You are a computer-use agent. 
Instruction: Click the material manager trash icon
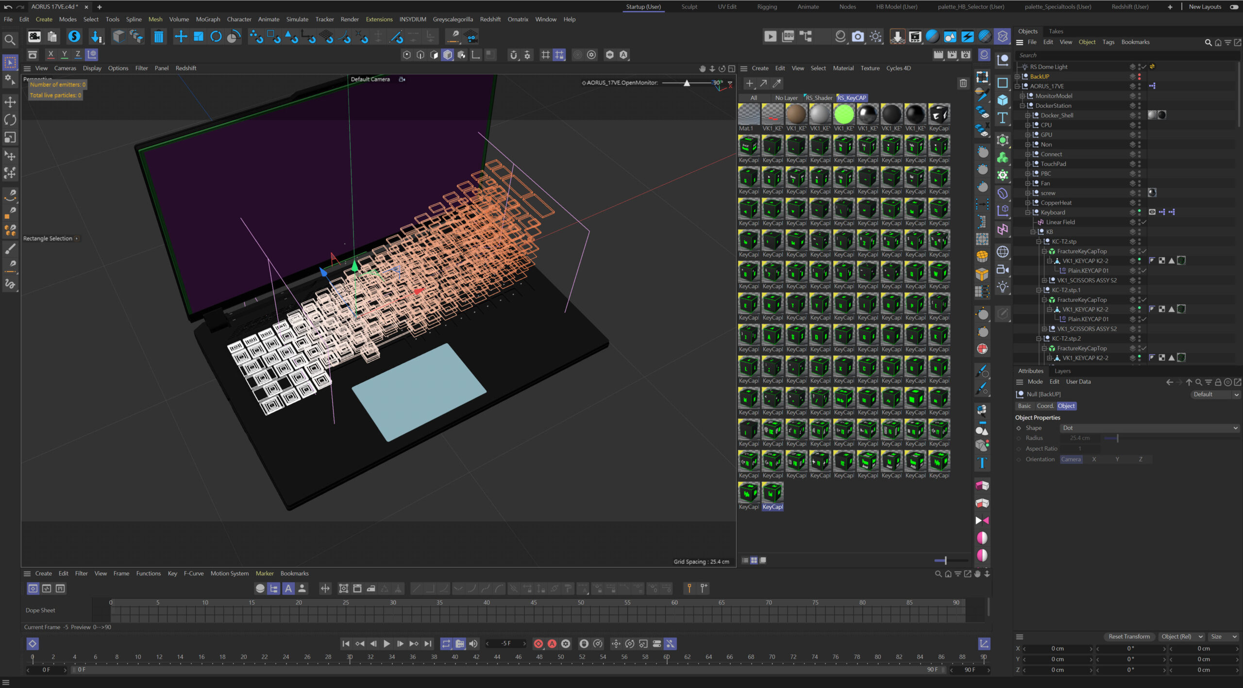[x=963, y=84]
